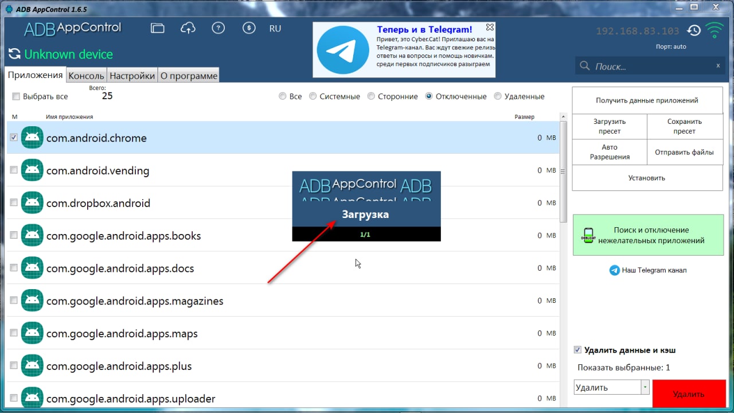734x413 pixels.
Task: Open the folder icon in header
Action: coord(157,28)
